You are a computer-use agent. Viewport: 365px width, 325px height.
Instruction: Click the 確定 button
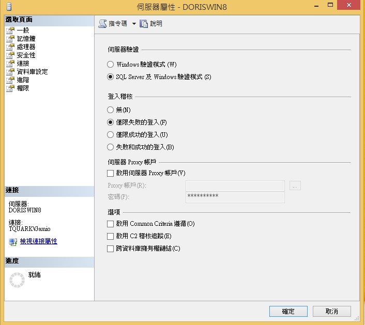coord(288,311)
